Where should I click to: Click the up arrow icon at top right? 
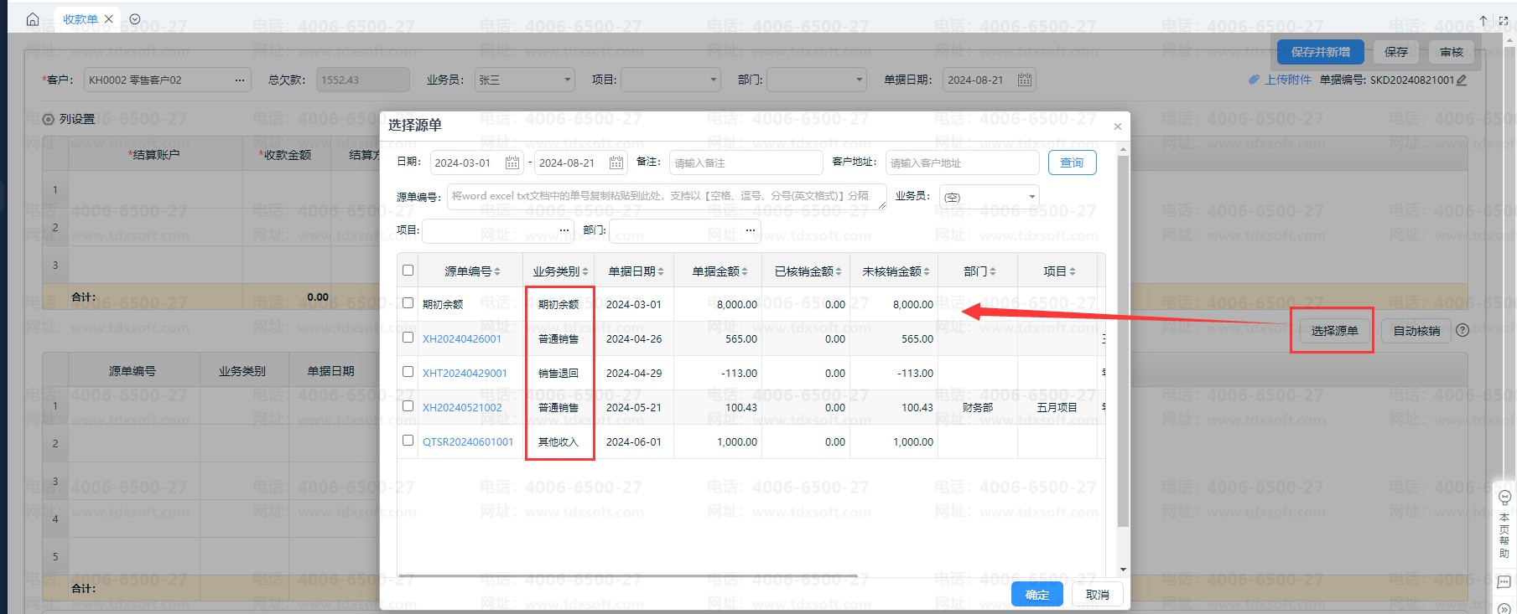[1483, 20]
